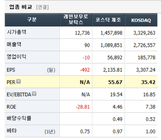161x140 pixels.
Task: Click PER value 55.67
Action: 115,82
